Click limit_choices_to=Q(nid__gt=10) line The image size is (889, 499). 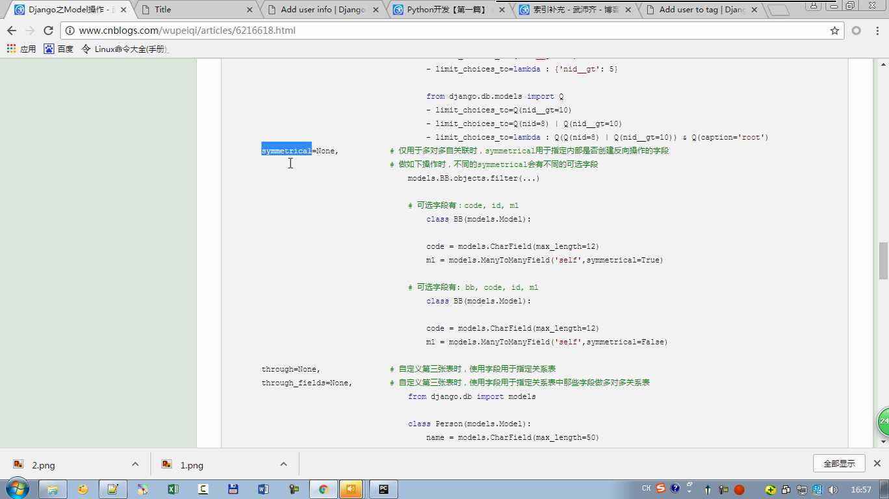point(499,110)
